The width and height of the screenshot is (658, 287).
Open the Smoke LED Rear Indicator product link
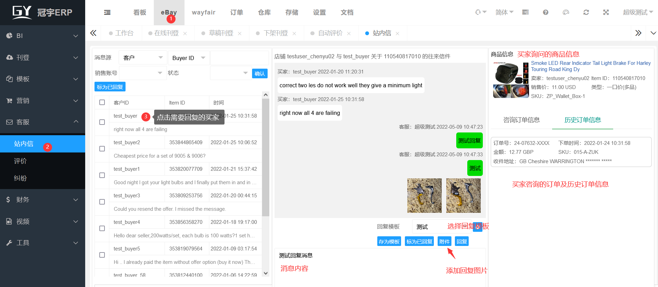[591, 66]
